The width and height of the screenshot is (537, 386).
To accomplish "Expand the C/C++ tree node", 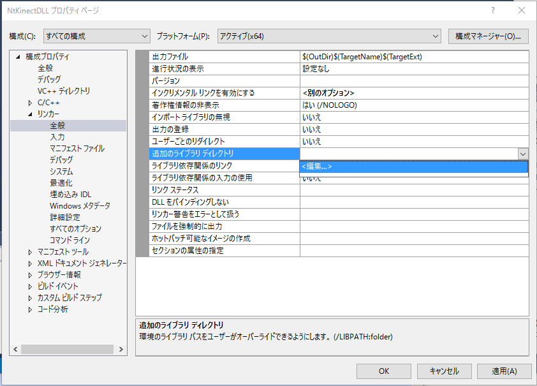I will [x=30, y=103].
